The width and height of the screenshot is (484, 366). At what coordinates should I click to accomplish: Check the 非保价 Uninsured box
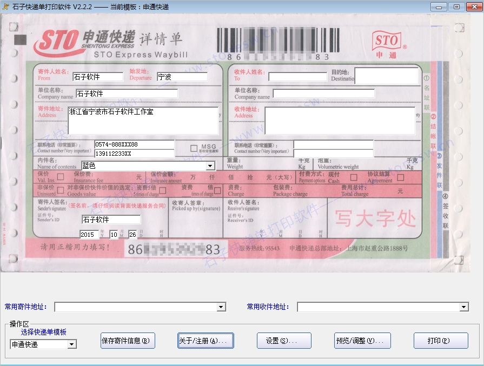[x=61, y=190]
